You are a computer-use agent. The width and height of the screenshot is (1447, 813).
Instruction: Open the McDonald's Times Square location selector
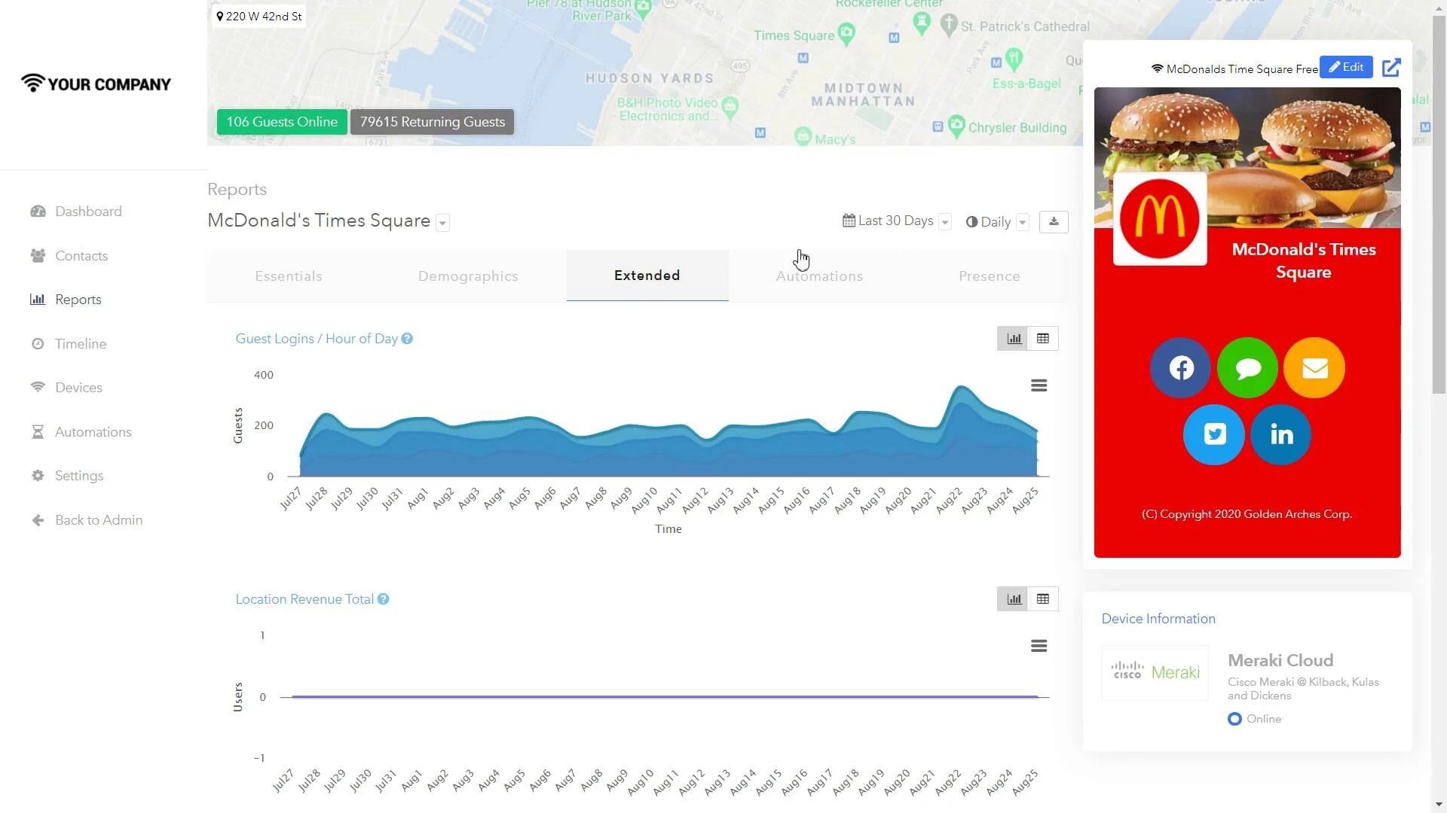click(x=441, y=222)
